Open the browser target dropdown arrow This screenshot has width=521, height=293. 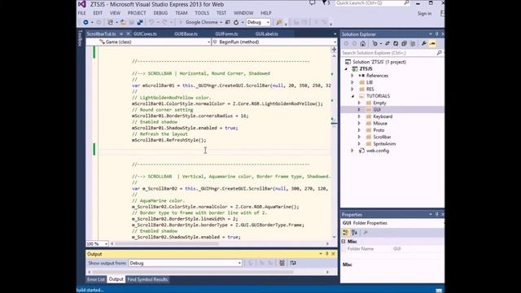[221, 22]
